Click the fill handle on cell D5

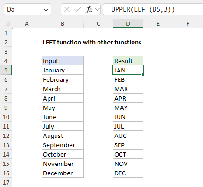click(x=143, y=75)
